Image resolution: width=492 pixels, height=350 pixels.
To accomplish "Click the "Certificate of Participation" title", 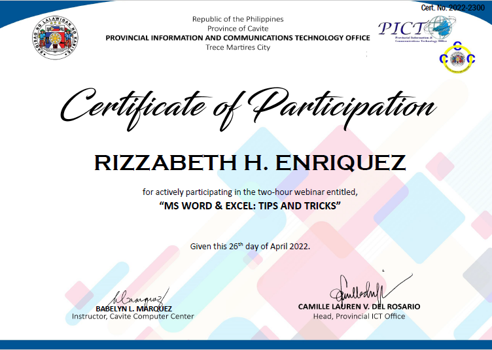I will (x=249, y=109).
